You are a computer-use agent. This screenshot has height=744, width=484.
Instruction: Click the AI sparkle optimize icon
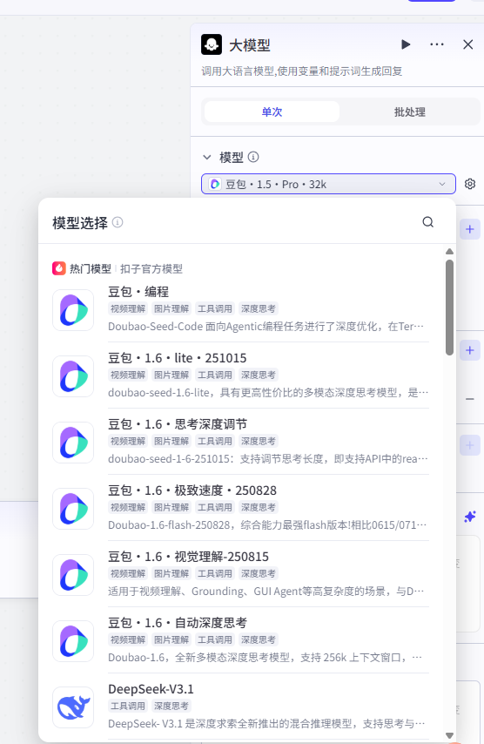(470, 517)
